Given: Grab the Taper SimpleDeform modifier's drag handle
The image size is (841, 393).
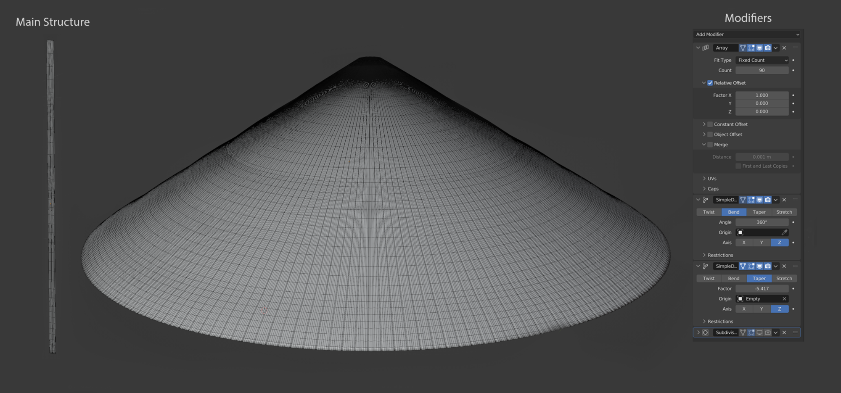Looking at the screenshot, I should tap(795, 266).
